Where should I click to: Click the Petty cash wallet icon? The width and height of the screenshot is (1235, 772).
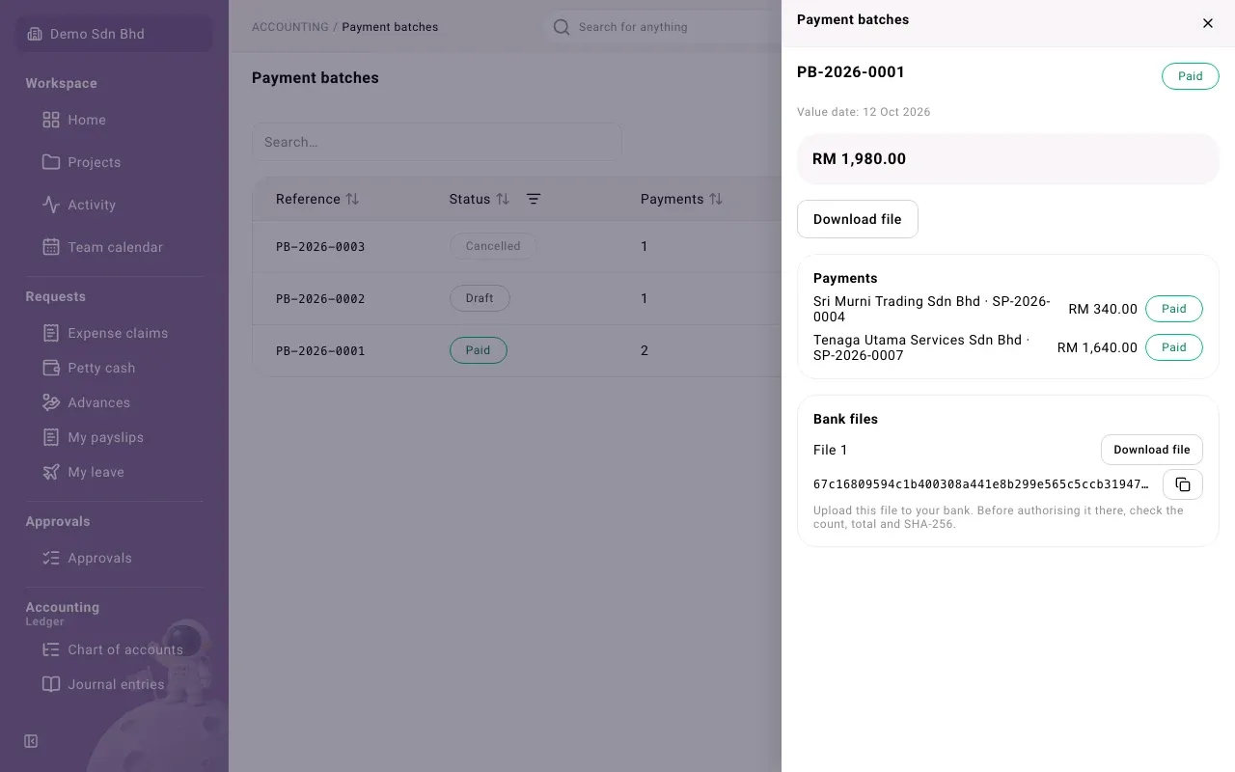pos(51,368)
